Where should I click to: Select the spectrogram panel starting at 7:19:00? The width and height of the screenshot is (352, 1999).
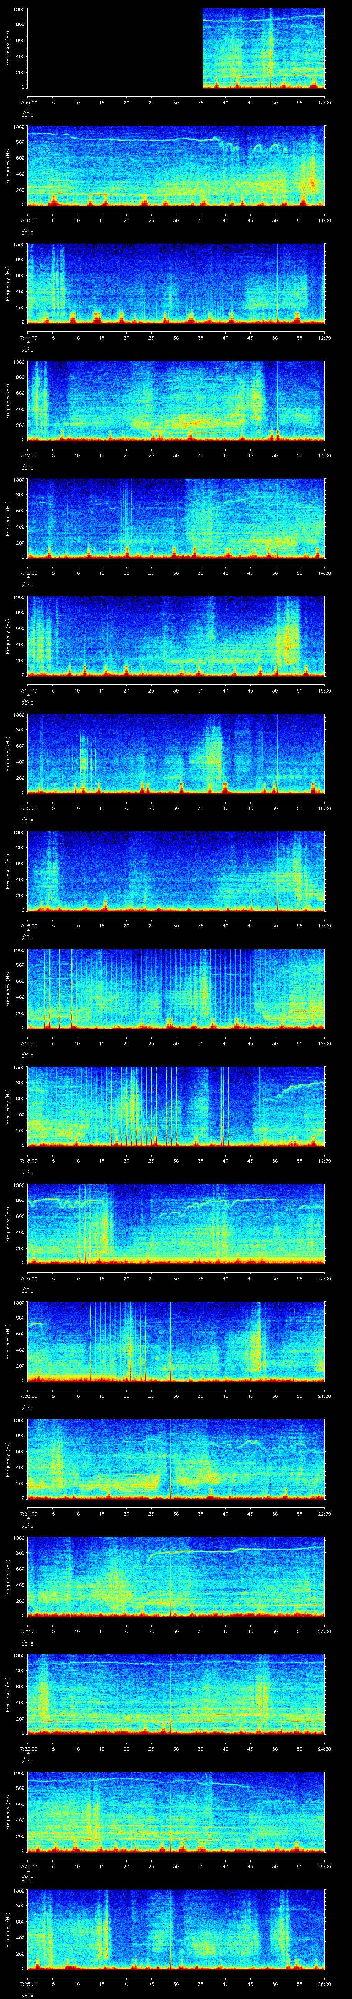click(x=176, y=1224)
